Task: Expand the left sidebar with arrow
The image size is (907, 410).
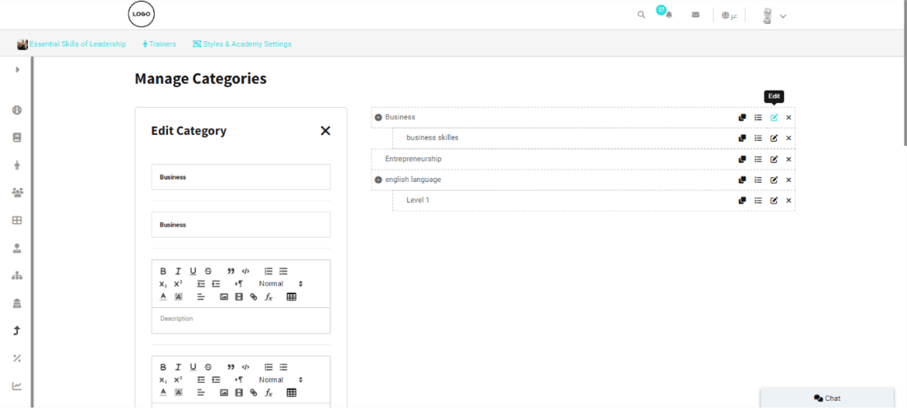Action: [17, 69]
